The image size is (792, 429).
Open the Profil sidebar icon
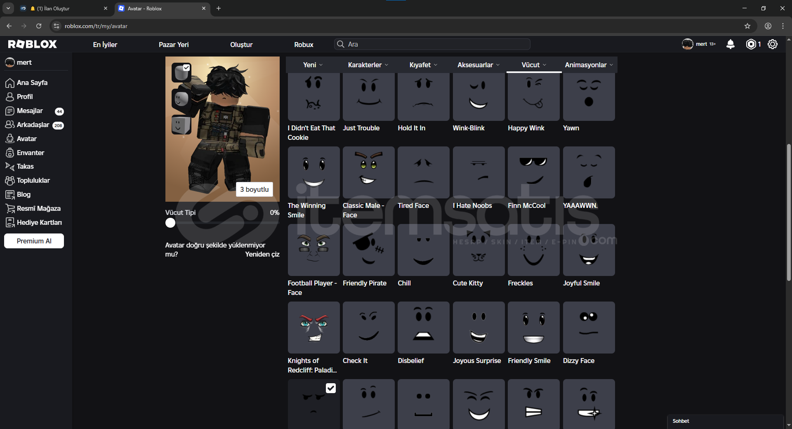click(x=10, y=97)
